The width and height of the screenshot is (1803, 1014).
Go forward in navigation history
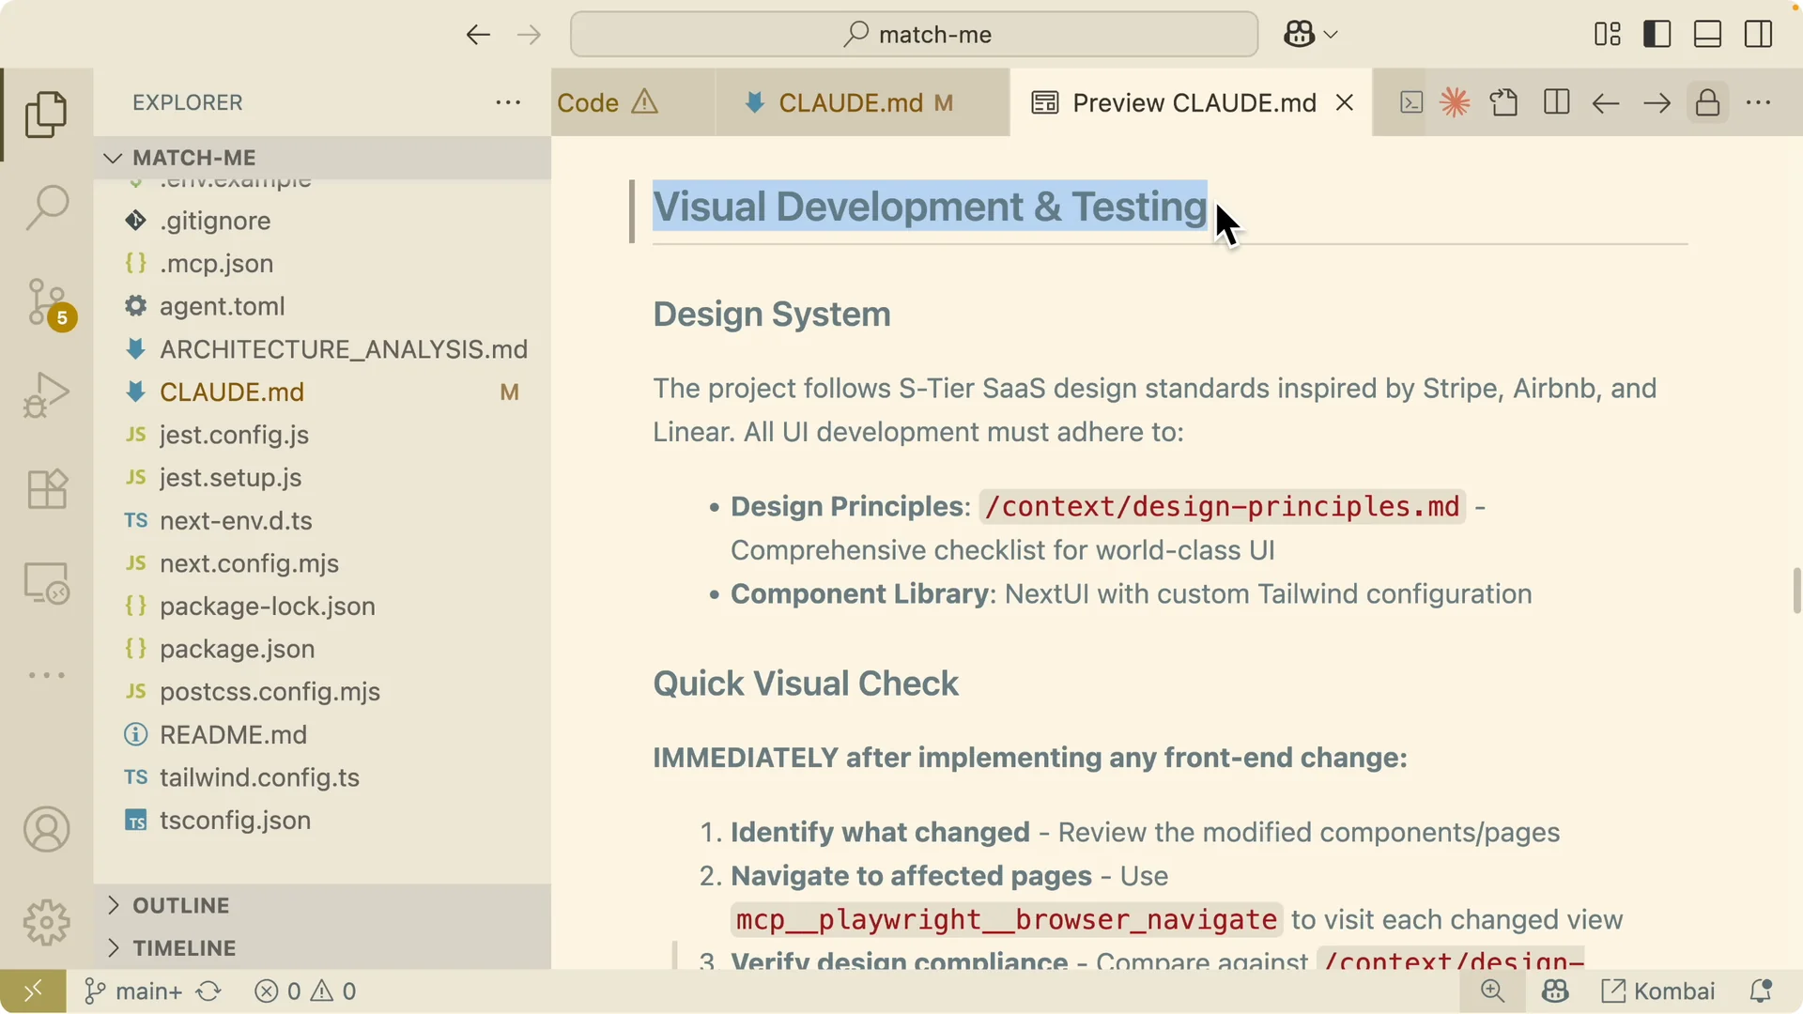529,35
